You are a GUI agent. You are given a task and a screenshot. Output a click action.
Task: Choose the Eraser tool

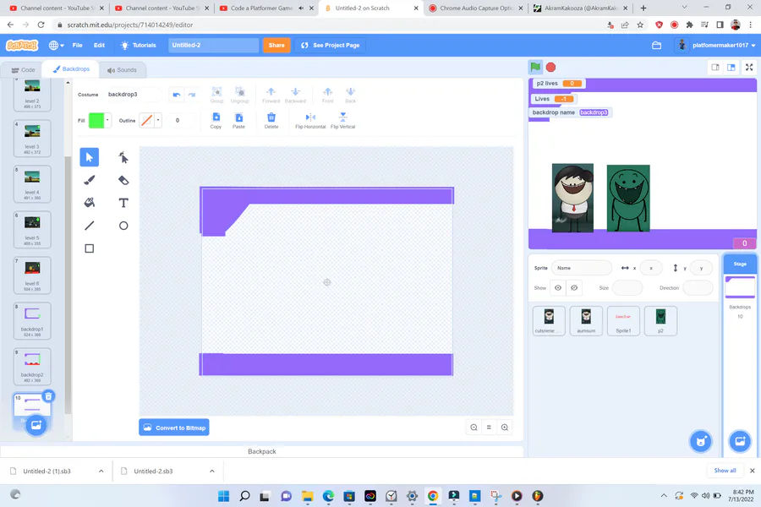pos(123,180)
